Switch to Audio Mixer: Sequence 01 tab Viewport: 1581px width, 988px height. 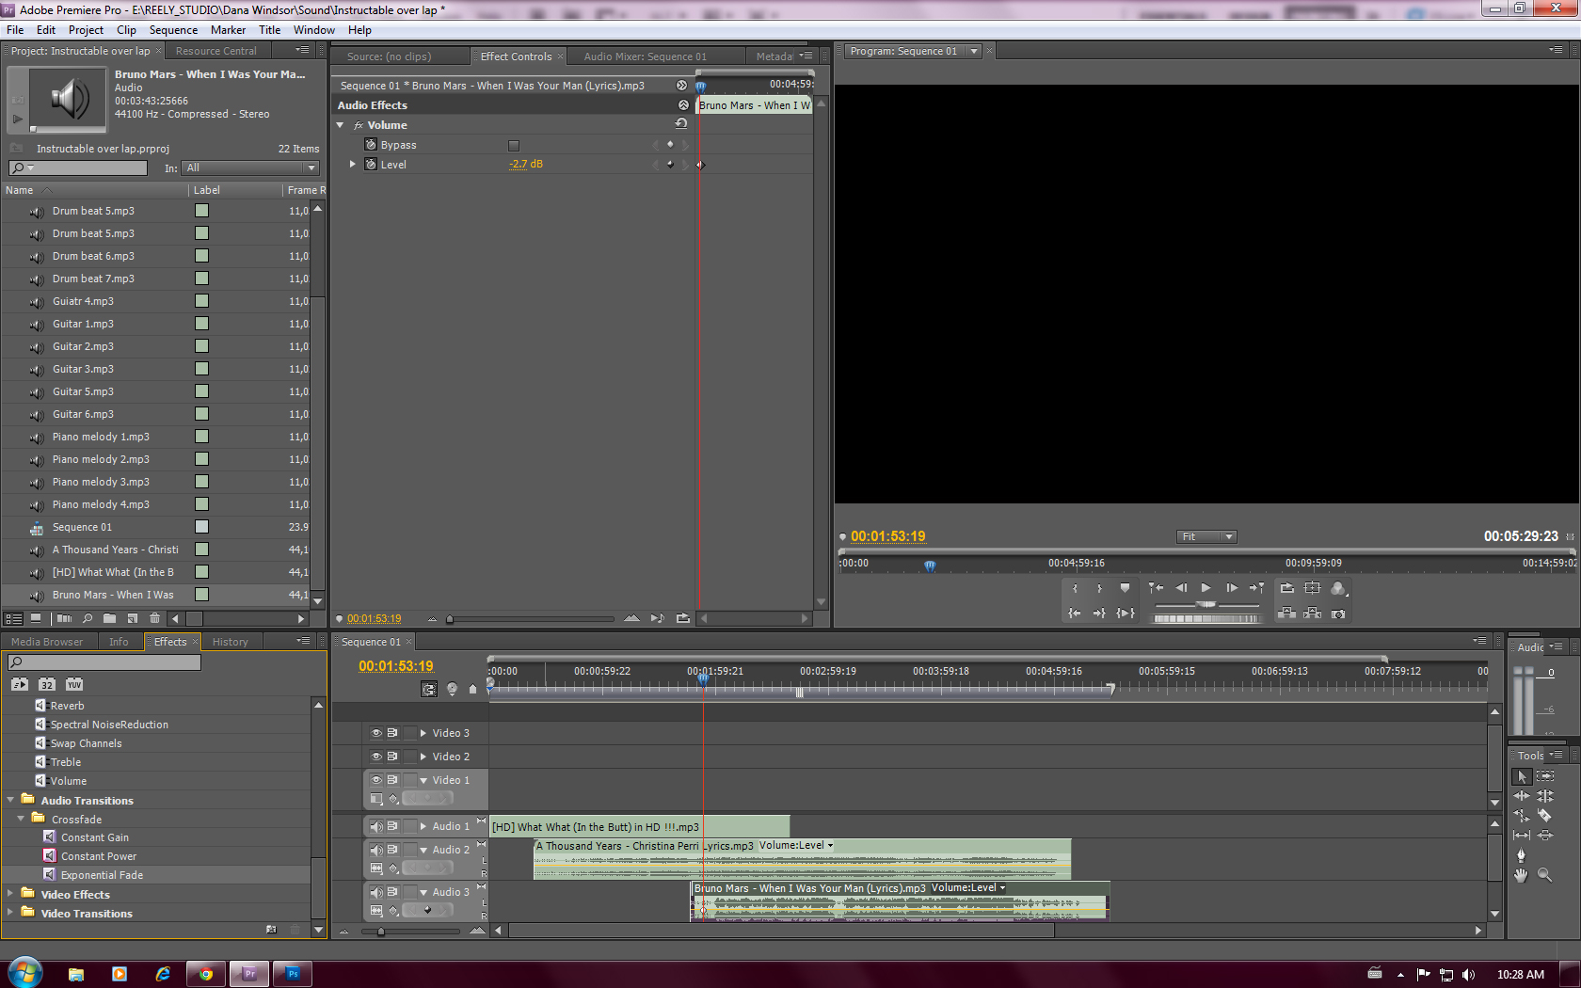(645, 57)
